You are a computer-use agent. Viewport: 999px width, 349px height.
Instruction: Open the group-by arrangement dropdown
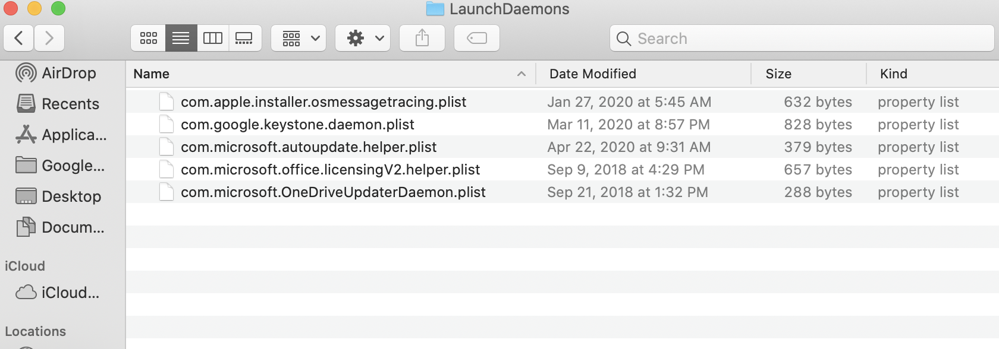pyautogui.click(x=299, y=39)
